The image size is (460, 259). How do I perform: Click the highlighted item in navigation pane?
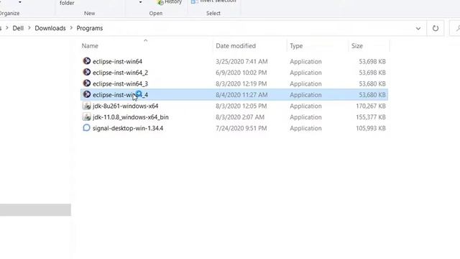coord(35,210)
